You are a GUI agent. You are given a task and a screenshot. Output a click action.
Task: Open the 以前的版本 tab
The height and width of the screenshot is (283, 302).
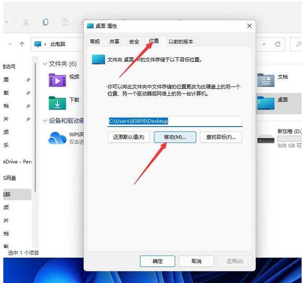point(181,41)
